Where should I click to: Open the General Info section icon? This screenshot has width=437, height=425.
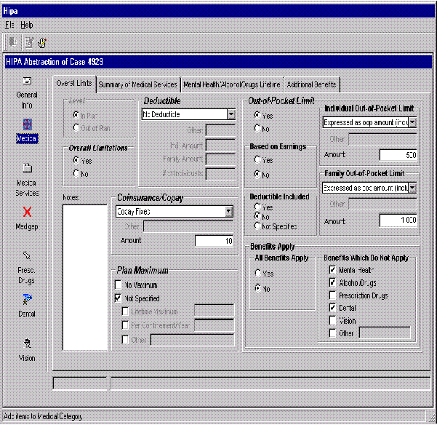27,82
